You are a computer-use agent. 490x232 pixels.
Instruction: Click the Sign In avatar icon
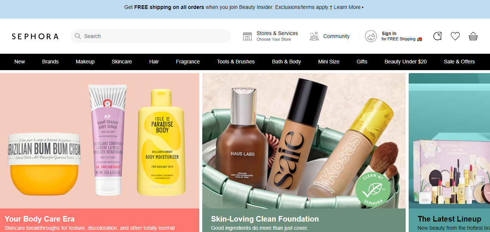tap(371, 36)
